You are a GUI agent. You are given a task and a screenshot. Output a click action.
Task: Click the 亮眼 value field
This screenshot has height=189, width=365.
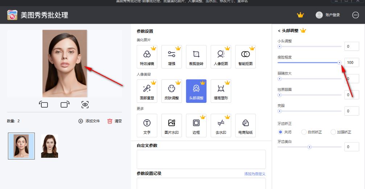(x=352, y=111)
